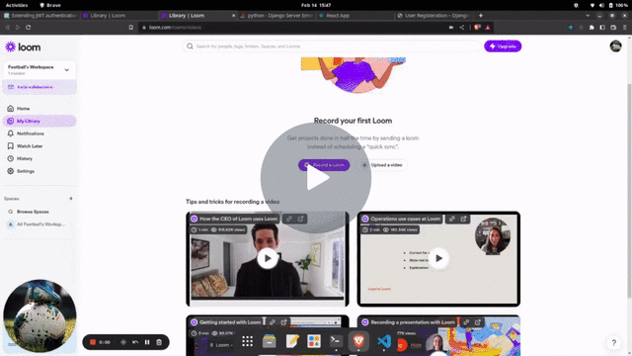Viewport: 632px width, 356px height.
Task: Launch the Files manager from dock
Action: coord(270,341)
